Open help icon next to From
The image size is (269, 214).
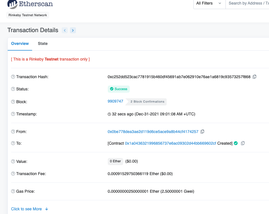[x=13, y=132]
